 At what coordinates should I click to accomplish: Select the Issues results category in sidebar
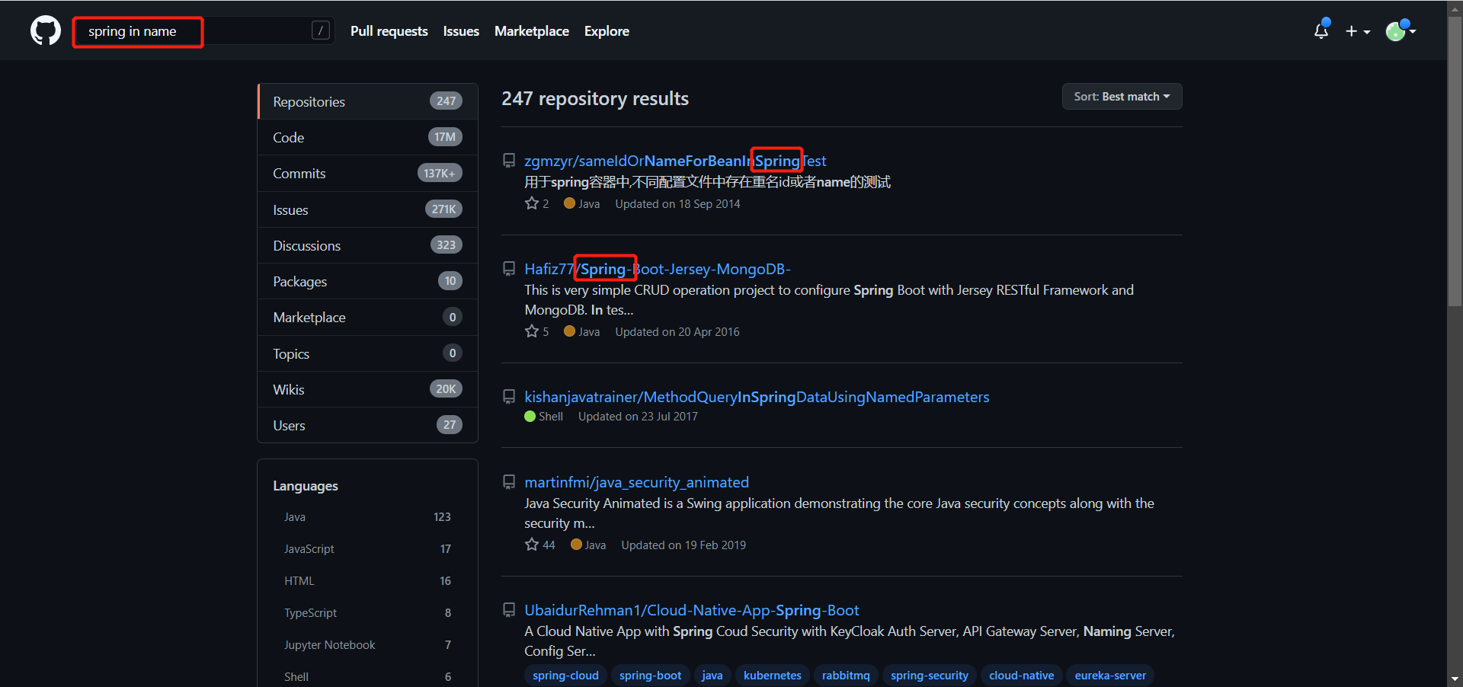[368, 209]
